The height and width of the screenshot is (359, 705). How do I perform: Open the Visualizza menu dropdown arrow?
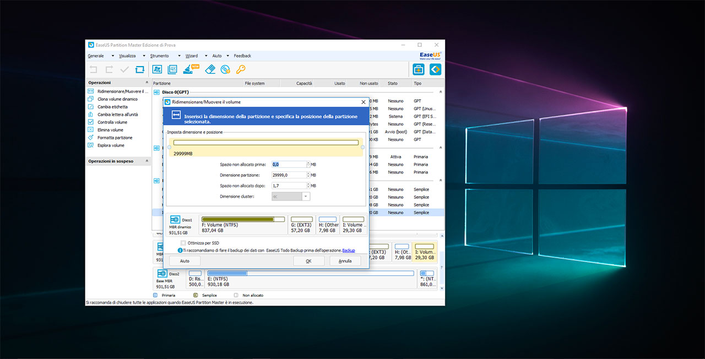point(144,56)
